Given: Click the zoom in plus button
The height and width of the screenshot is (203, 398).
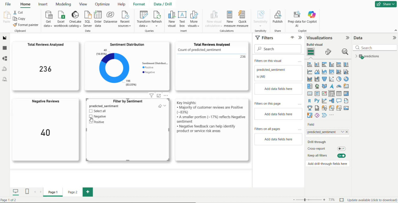Looking at the screenshot, I should (324, 200).
